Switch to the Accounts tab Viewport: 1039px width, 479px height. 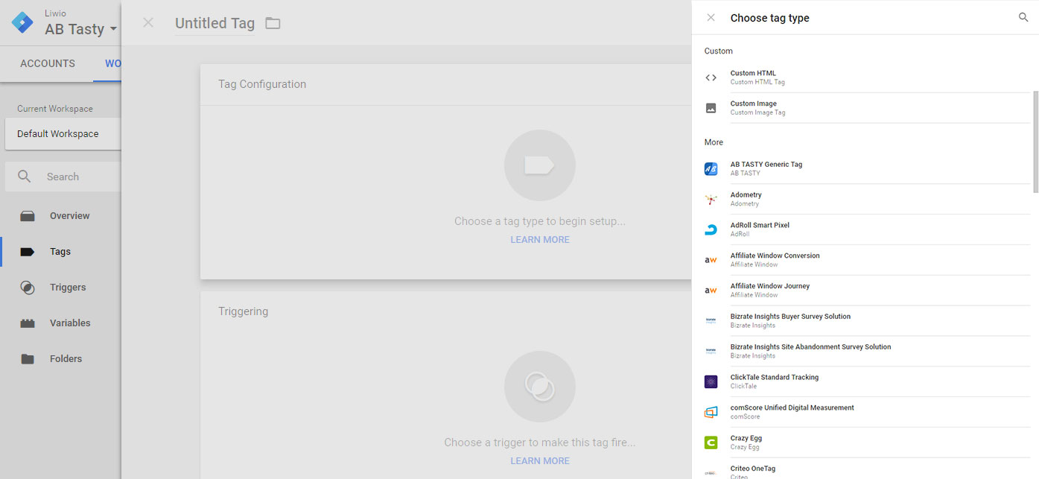(x=48, y=63)
